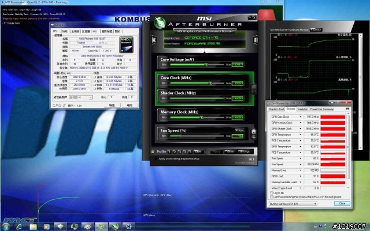Viewport: 370px width, 231px height.
Task: Click the Memory Clock value box showing 1800
Action: (238, 117)
